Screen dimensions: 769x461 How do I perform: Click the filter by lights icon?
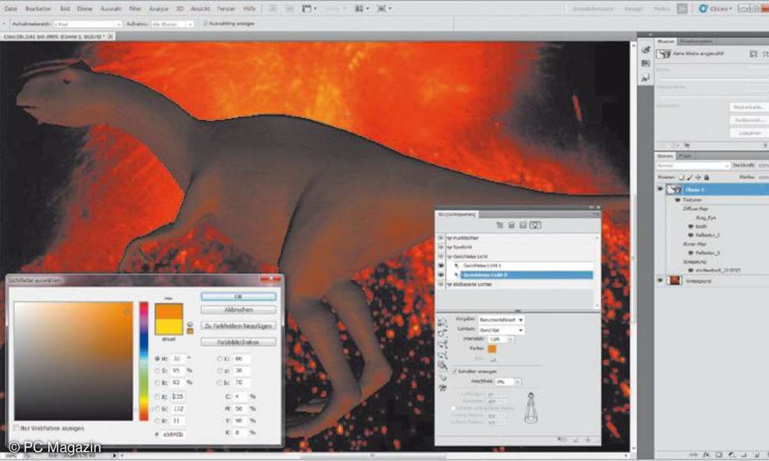[536, 225]
